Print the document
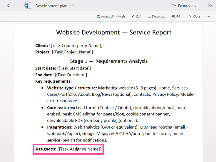 coord(177,16)
